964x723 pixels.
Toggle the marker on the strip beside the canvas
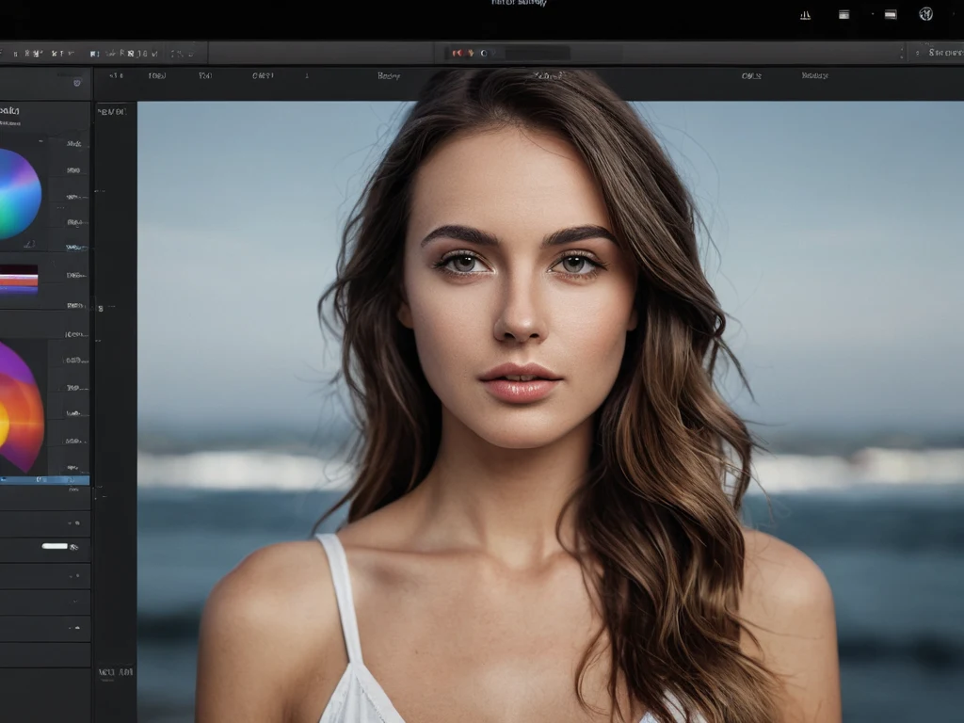[100, 308]
